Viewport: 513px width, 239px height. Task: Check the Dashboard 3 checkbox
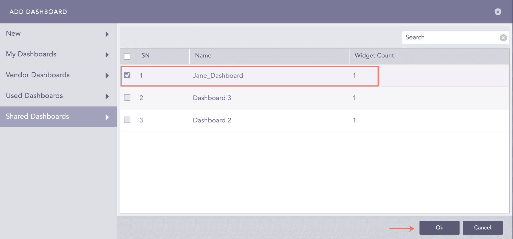pyautogui.click(x=127, y=97)
